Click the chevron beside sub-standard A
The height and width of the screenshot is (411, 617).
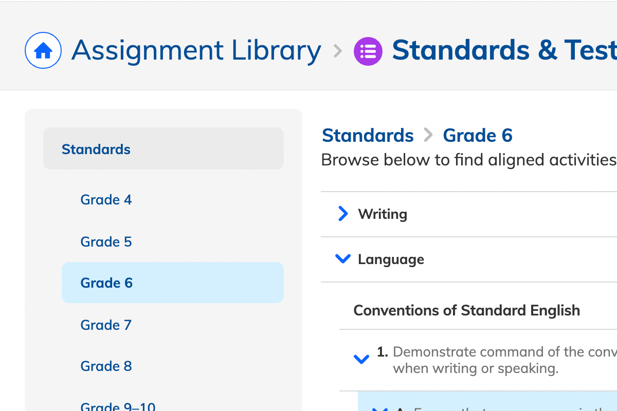click(x=379, y=407)
